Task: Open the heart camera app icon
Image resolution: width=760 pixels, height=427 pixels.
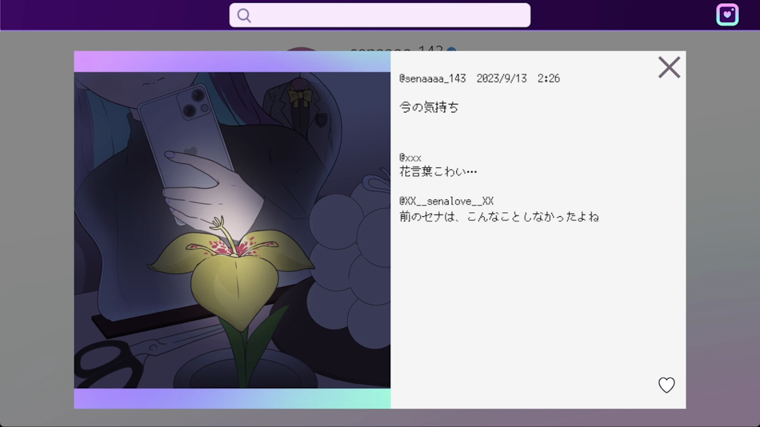Action: (x=727, y=15)
